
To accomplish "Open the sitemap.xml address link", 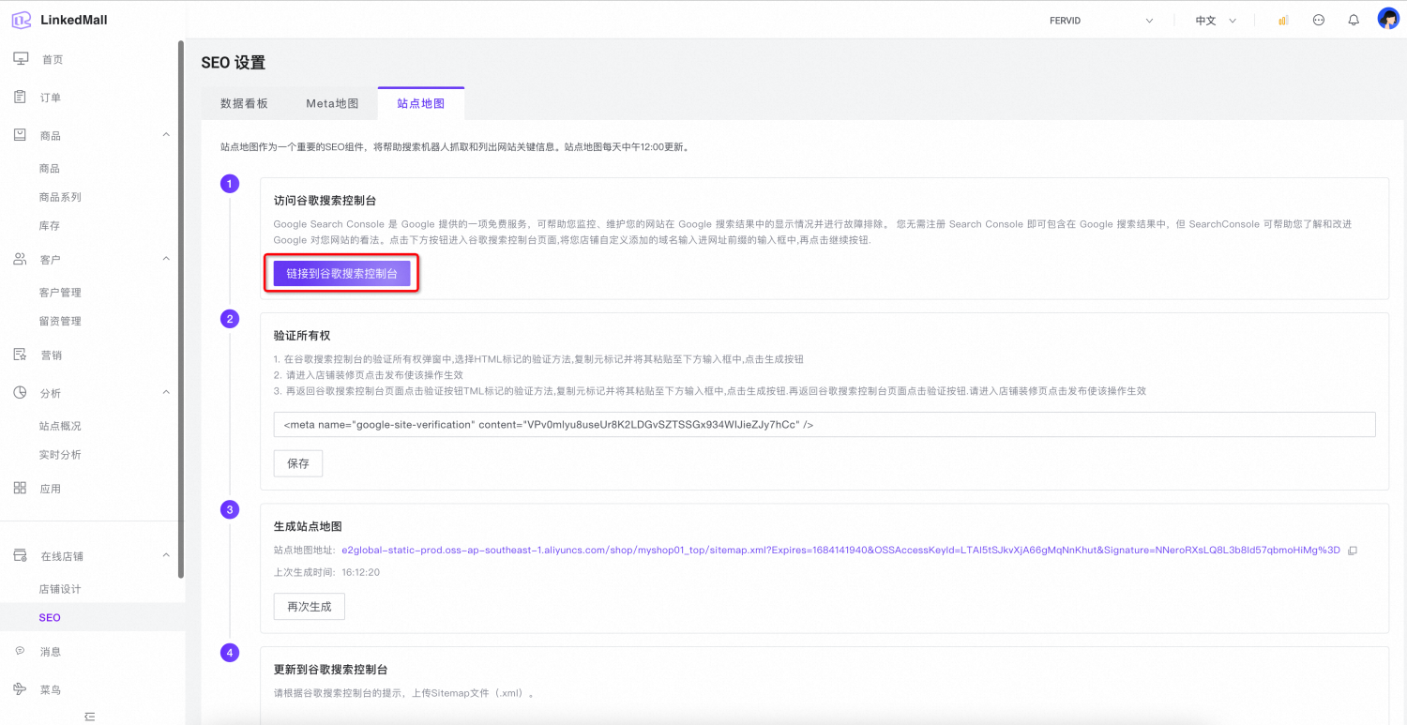I will pyautogui.click(x=840, y=551).
